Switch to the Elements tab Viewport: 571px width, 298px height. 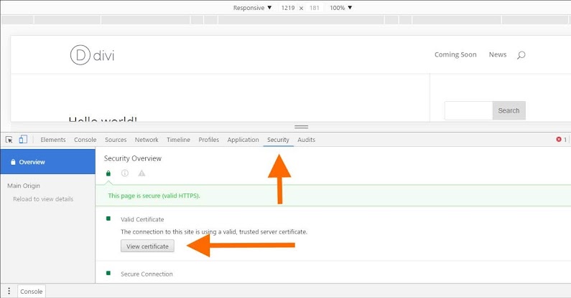pos(53,140)
